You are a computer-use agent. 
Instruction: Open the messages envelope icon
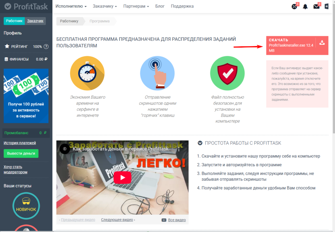pos(316,7)
